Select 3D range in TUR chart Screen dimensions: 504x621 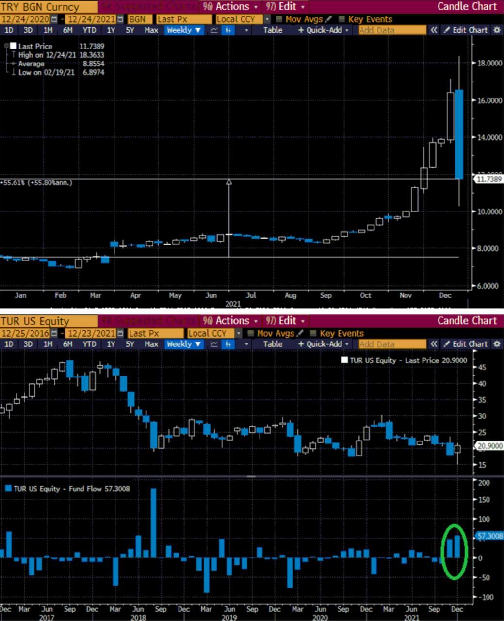click(28, 344)
